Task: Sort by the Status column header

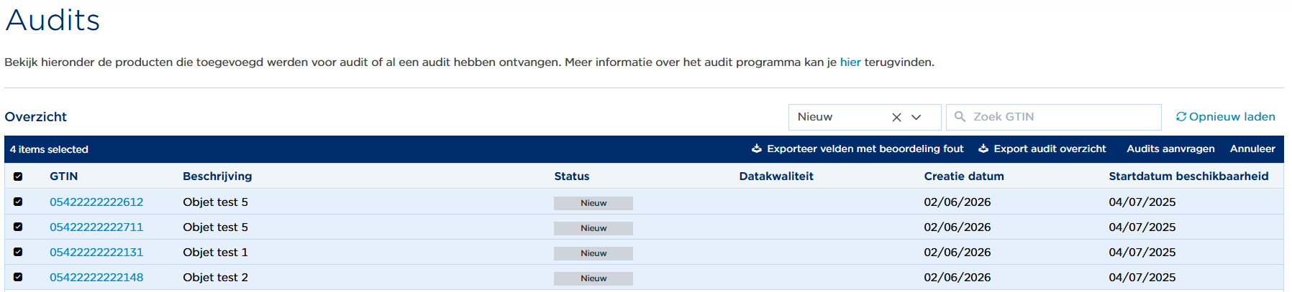Action: pos(572,176)
